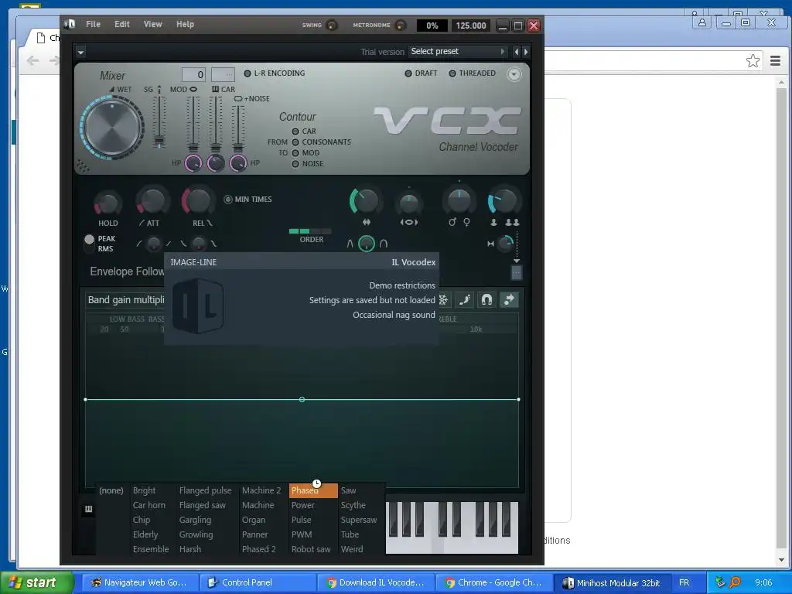Click the release curve small knob
The image size is (792, 594).
199,244
